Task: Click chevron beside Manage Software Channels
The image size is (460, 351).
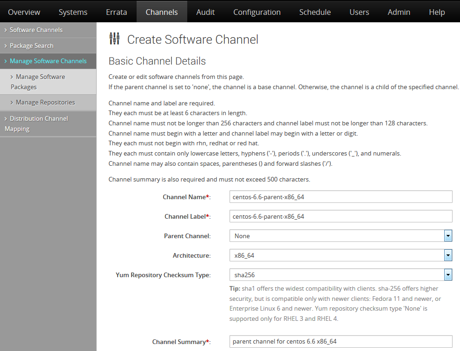Action: pyautogui.click(x=6, y=61)
